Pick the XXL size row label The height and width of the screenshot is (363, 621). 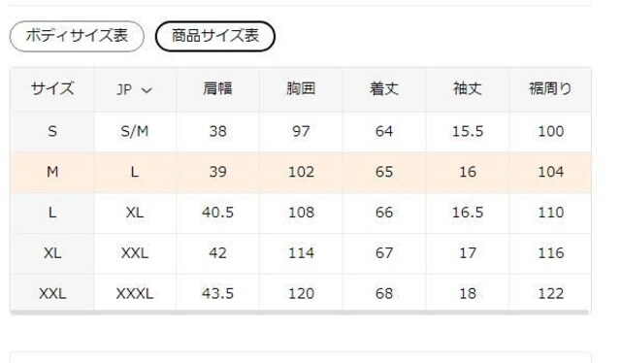[x=52, y=294]
